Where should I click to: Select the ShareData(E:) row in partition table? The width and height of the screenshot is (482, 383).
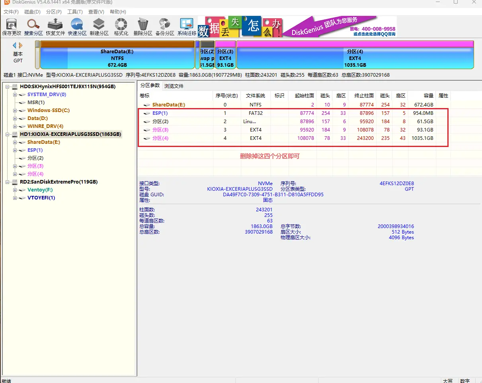pyautogui.click(x=293, y=105)
